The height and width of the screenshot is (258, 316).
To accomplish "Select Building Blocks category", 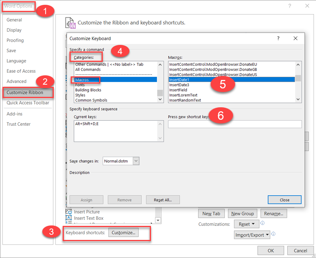I will (x=116, y=90).
